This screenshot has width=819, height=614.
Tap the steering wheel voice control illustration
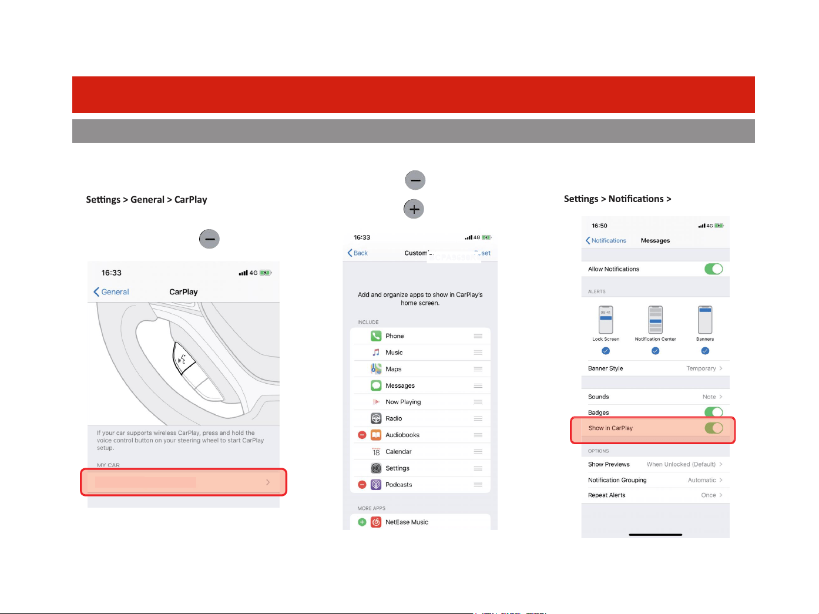coord(184,364)
